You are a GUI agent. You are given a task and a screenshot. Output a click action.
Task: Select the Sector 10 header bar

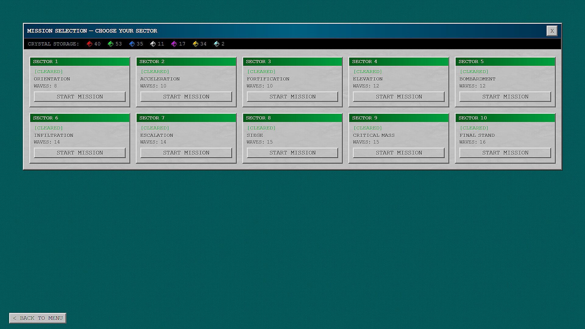[x=505, y=118]
